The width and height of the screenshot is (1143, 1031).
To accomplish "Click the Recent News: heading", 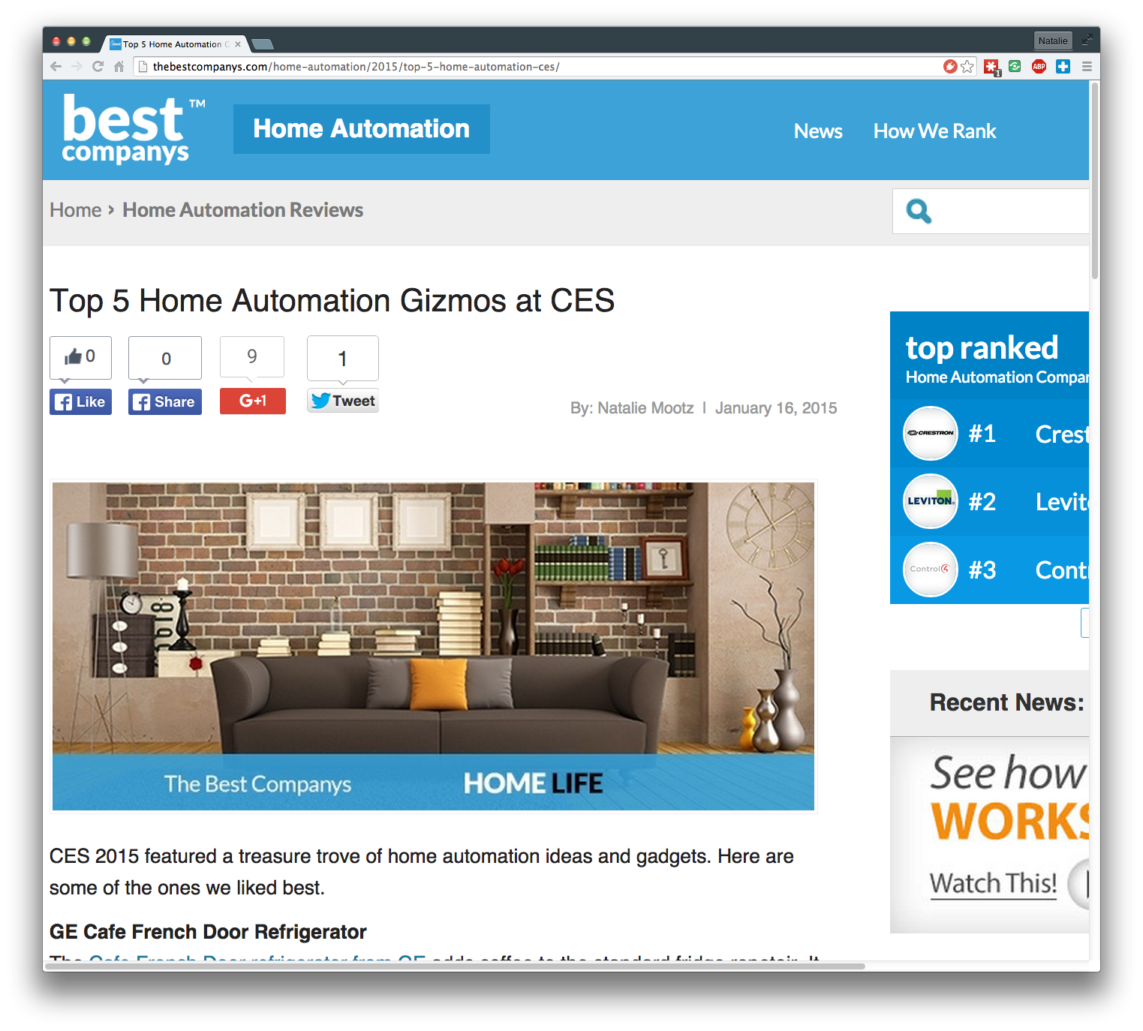I will 1006,702.
